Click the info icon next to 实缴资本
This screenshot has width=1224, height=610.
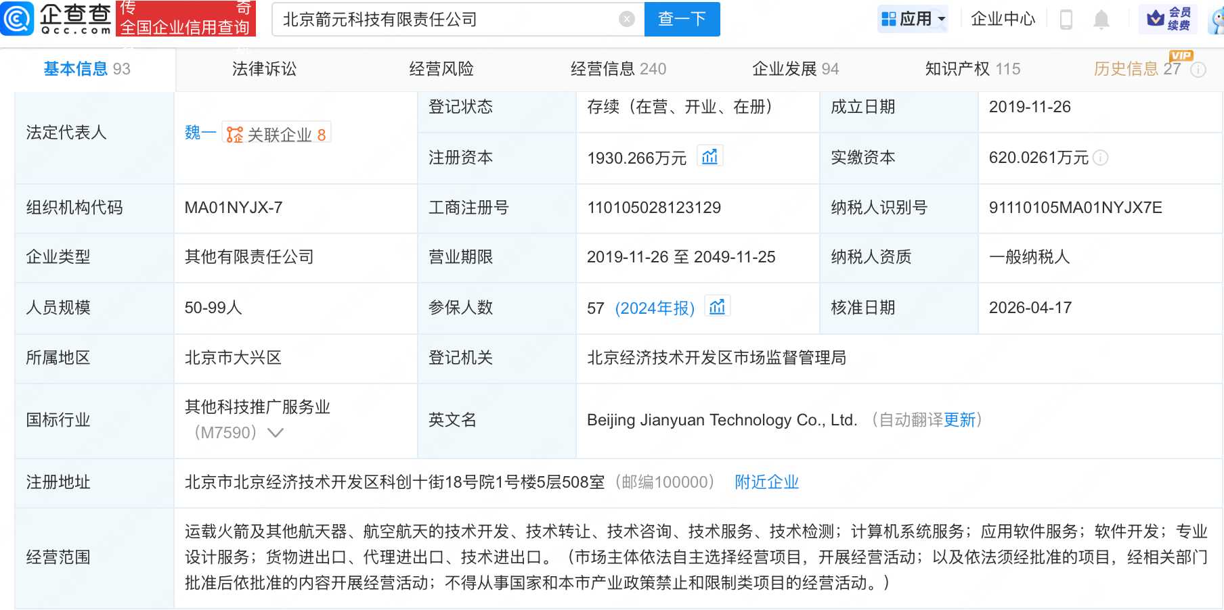pyautogui.click(x=1101, y=158)
